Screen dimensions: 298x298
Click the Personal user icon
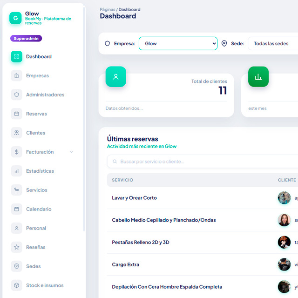(x=17, y=228)
